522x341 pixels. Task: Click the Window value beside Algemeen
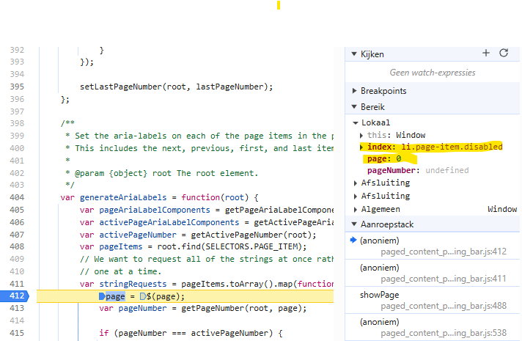tap(502, 209)
